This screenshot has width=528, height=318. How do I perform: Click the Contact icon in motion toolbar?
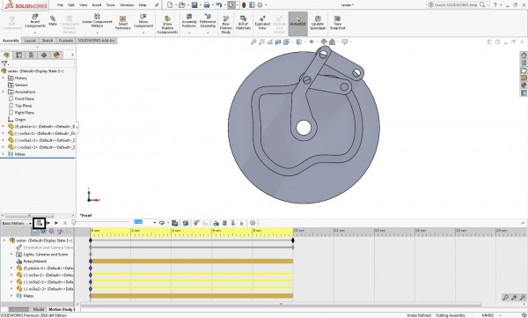click(x=233, y=223)
